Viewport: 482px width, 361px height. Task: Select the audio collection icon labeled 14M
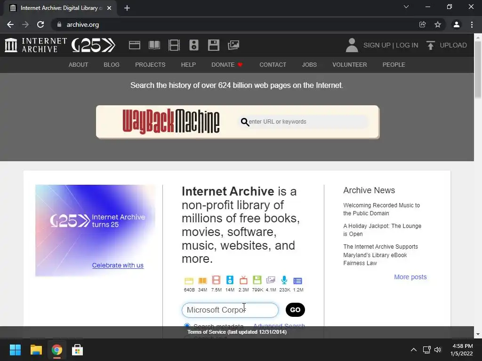point(230,280)
